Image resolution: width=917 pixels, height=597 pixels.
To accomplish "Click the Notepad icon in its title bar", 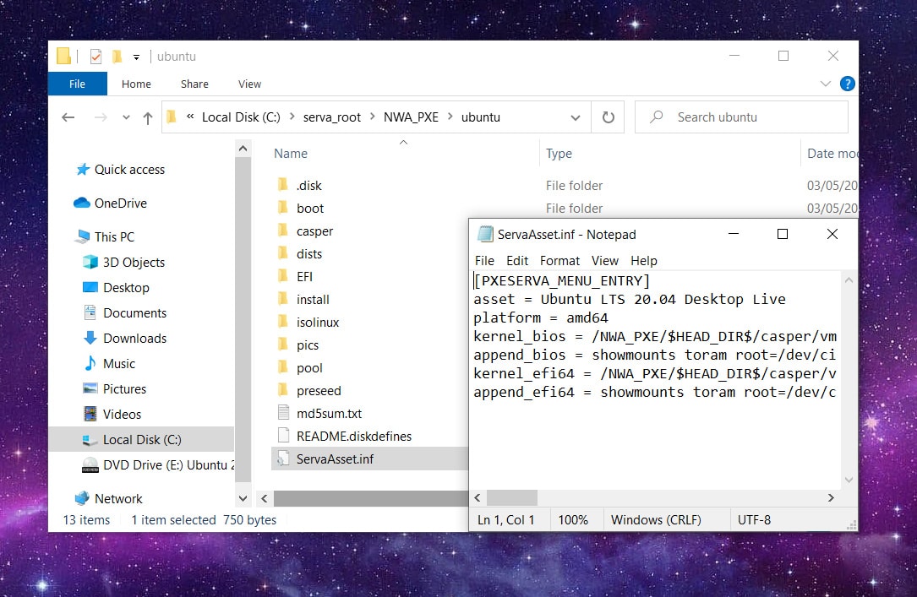I will point(485,234).
